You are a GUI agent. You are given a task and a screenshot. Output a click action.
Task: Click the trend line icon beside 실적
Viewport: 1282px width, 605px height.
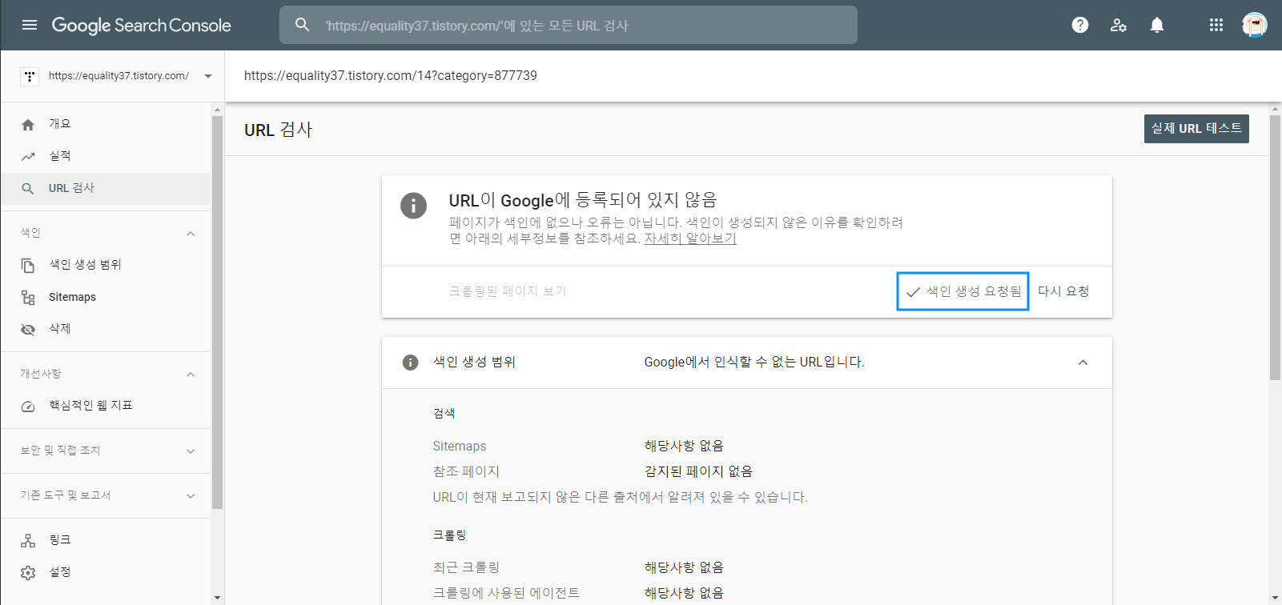pos(28,156)
